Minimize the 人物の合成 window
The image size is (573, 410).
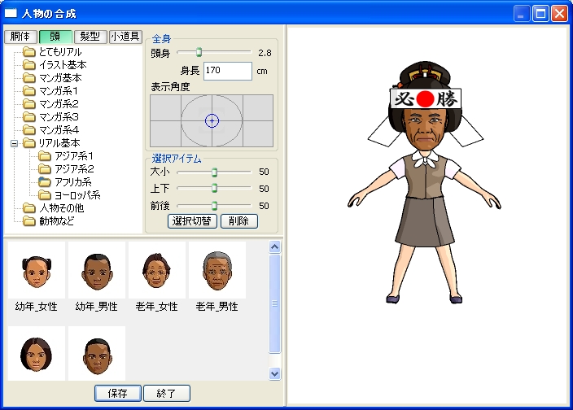522,14
